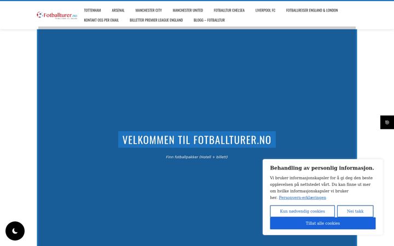Open the black side widget icon
The width and height of the screenshot is (394, 246).
point(387,122)
